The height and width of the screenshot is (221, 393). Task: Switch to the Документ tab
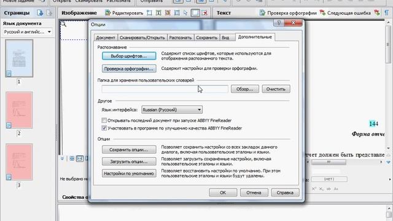105,37
